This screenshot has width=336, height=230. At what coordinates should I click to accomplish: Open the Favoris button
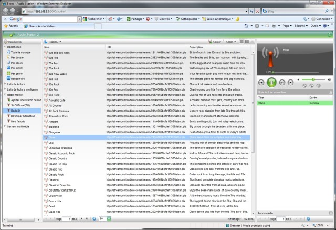(x=11, y=26)
